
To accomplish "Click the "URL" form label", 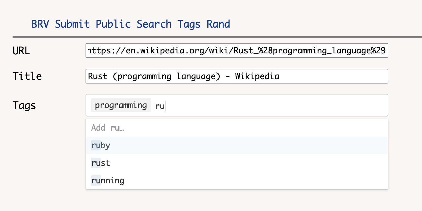I will (x=21, y=51).
